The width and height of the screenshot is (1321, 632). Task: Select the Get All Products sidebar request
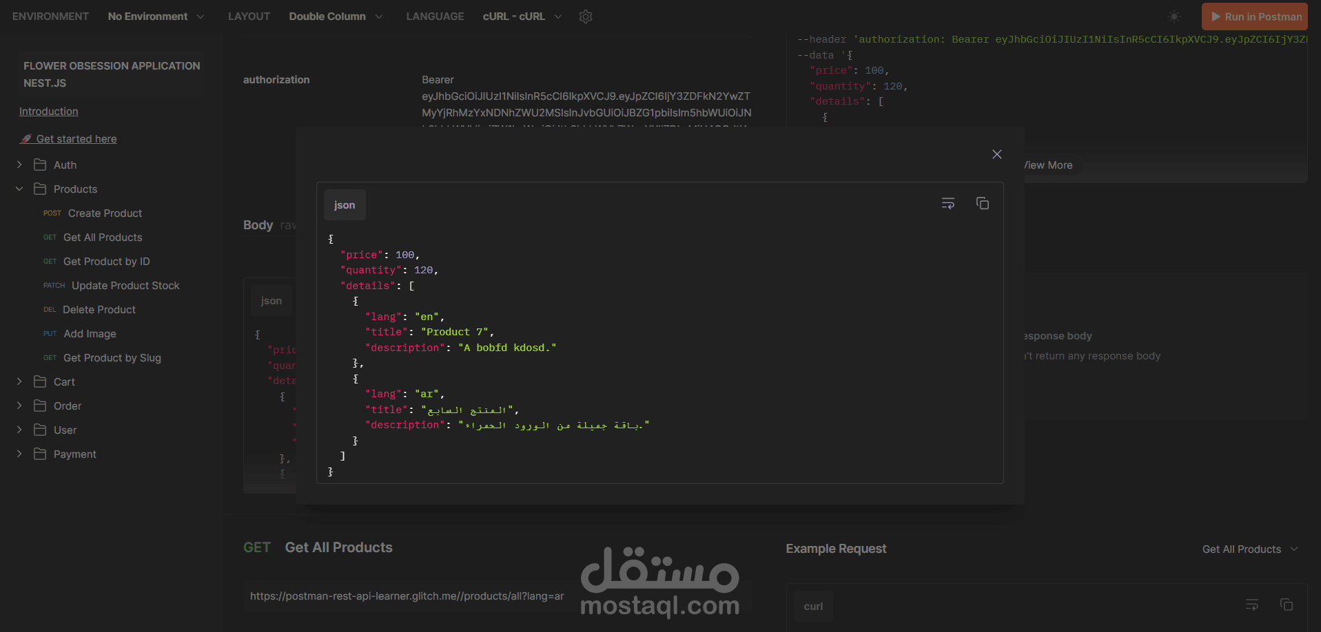click(103, 238)
